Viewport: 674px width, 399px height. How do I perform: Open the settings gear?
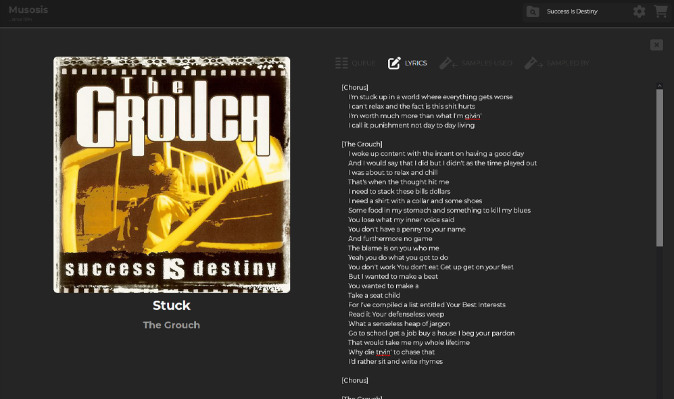pos(639,11)
